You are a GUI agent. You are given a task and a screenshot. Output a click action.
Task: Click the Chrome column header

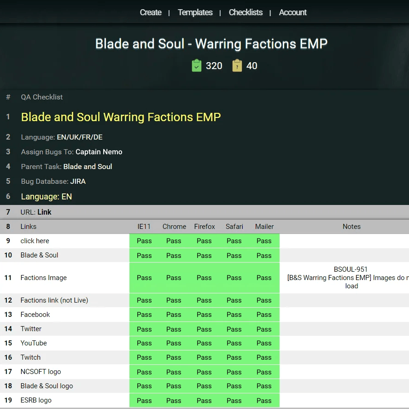pos(174,227)
